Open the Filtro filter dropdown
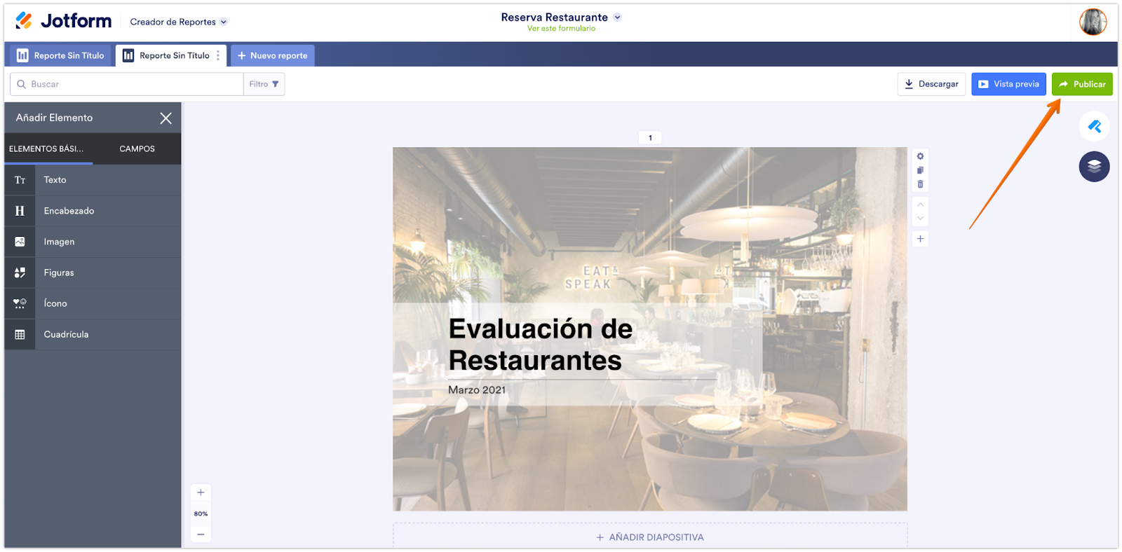 264,84
